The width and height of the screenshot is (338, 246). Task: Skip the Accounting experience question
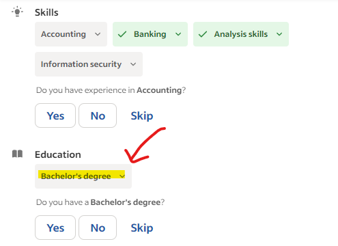point(142,115)
